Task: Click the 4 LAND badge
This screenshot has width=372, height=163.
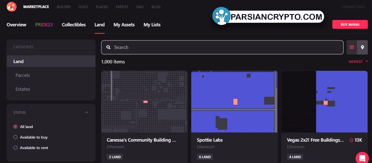Action: click(295, 157)
